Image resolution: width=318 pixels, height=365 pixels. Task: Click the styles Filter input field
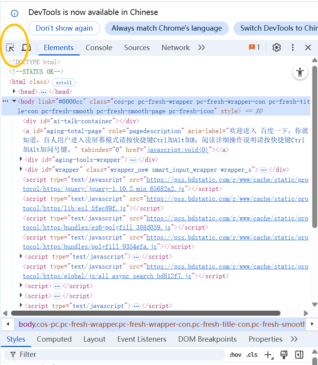coord(115,355)
